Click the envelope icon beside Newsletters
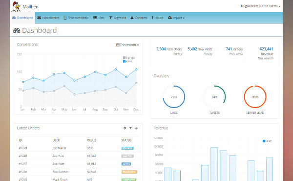Viewport: 293px width, 181px height. (x=39, y=18)
